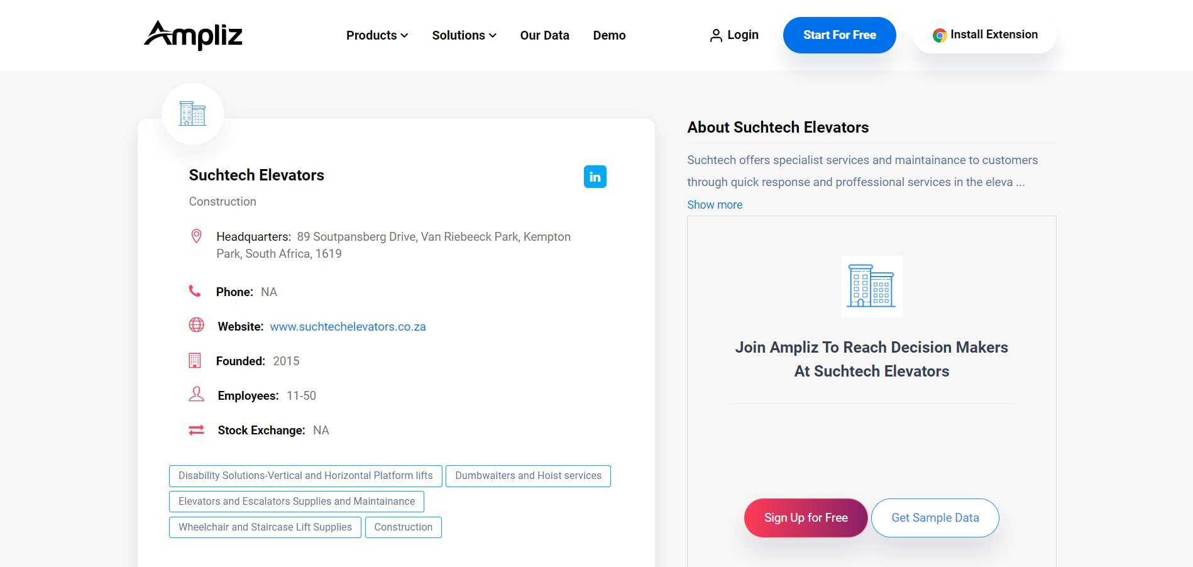Click the Start For Free button
The width and height of the screenshot is (1193, 567).
[x=839, y=35]
